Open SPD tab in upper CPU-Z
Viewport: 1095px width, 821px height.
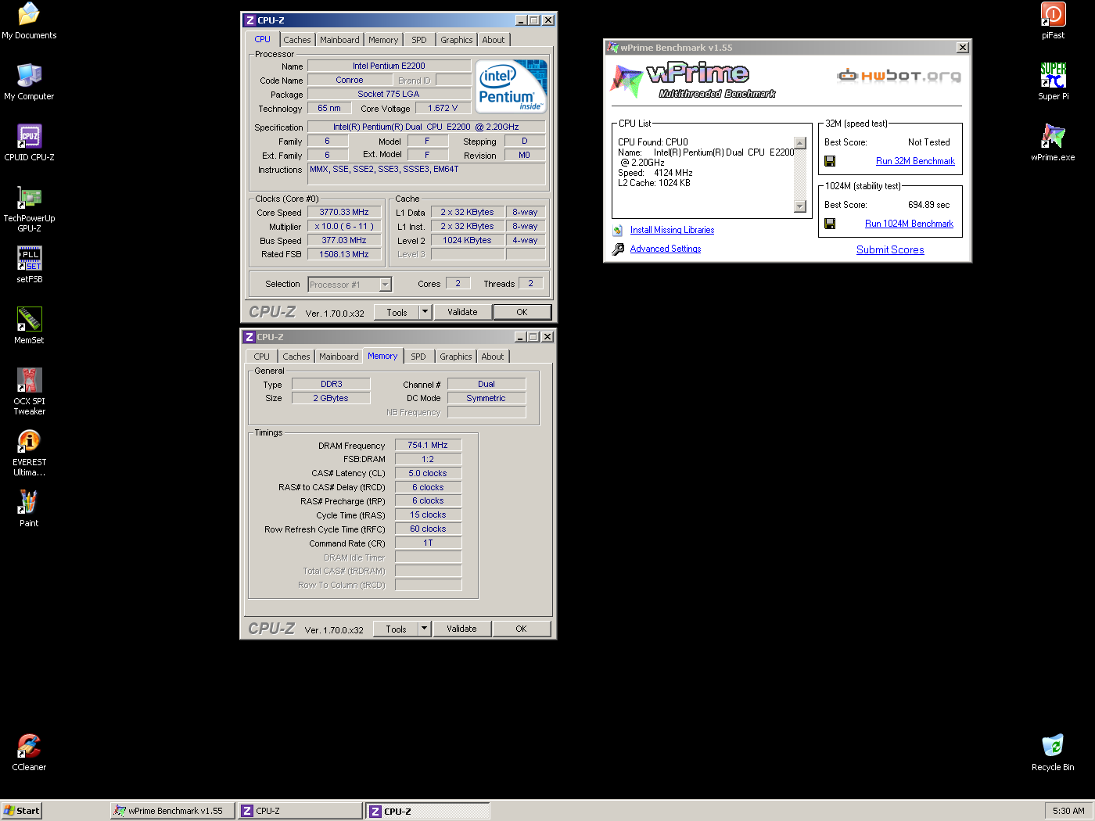point(419,40)
